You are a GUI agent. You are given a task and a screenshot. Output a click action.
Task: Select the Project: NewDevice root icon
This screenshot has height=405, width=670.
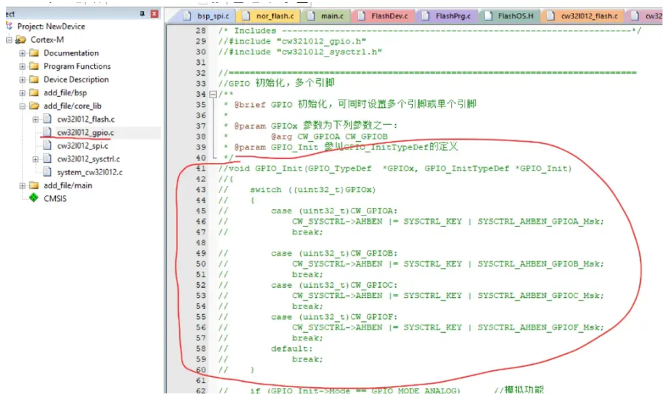click(10, 26)
